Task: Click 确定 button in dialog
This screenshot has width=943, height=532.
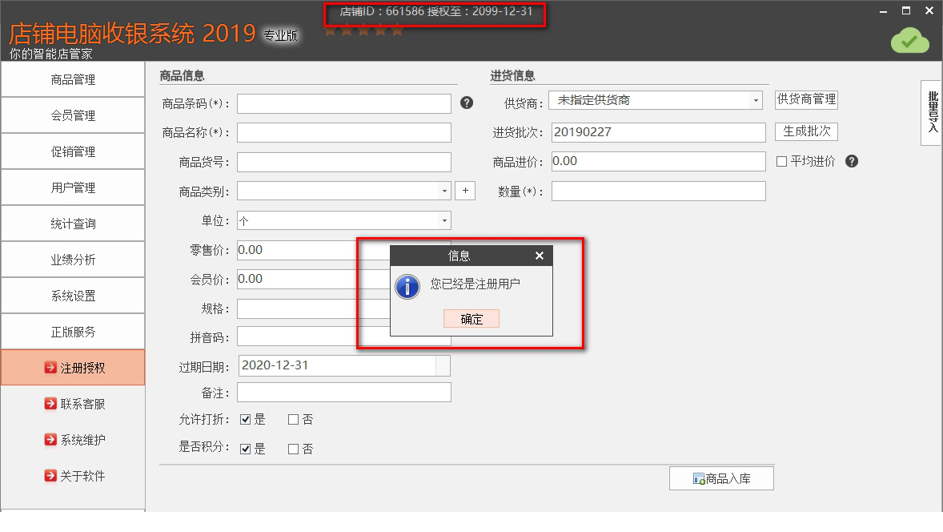Action: click(x=471, y=319)
